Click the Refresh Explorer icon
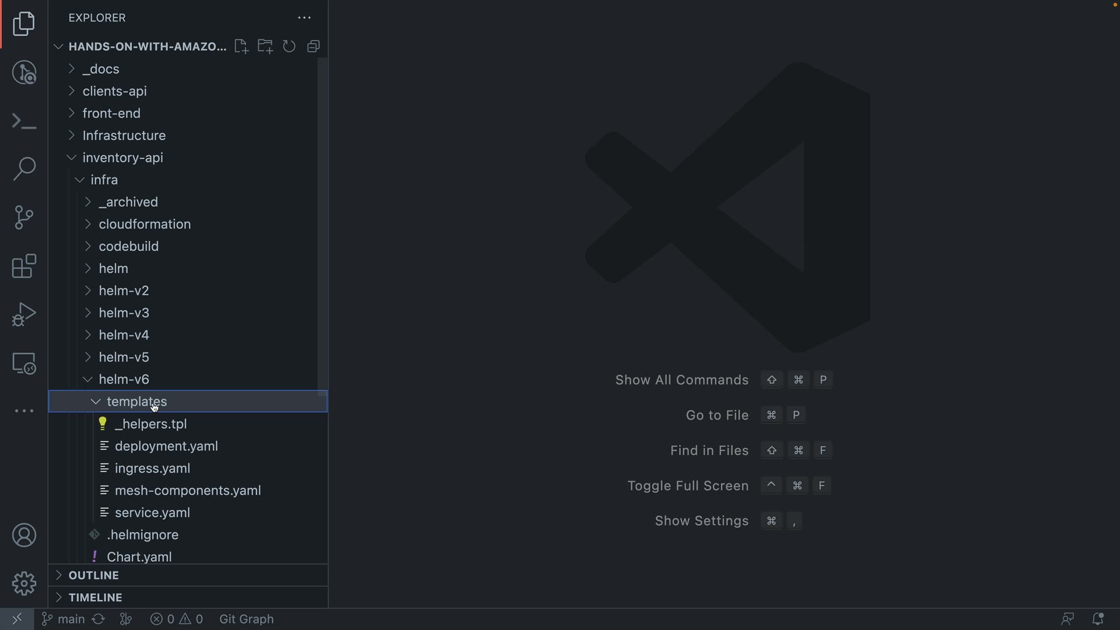Viewport: 1120px width, 630px height. tap(289, 47)
